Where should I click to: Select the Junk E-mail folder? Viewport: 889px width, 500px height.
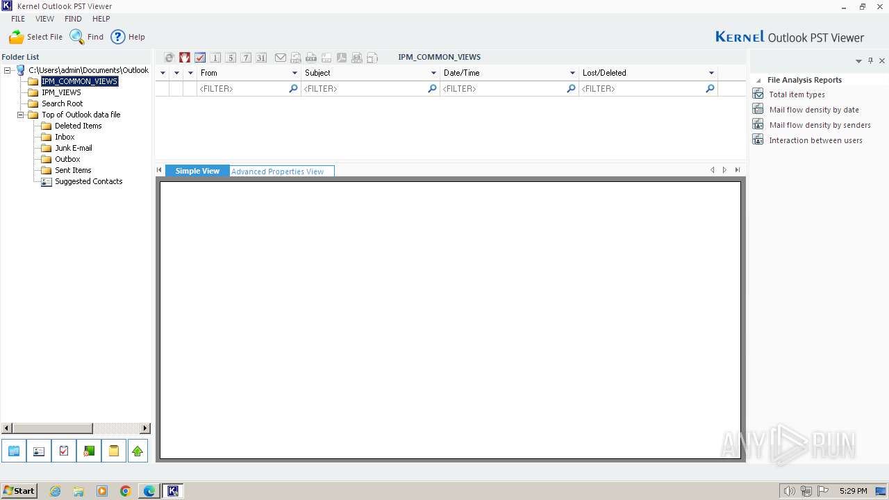click(x=74, y=148)
